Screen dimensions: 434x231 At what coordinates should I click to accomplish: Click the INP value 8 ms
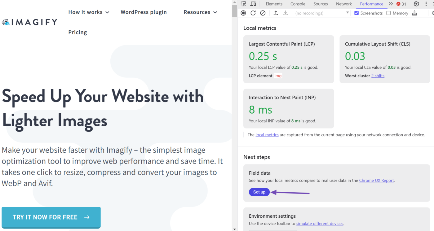[260, 110]
